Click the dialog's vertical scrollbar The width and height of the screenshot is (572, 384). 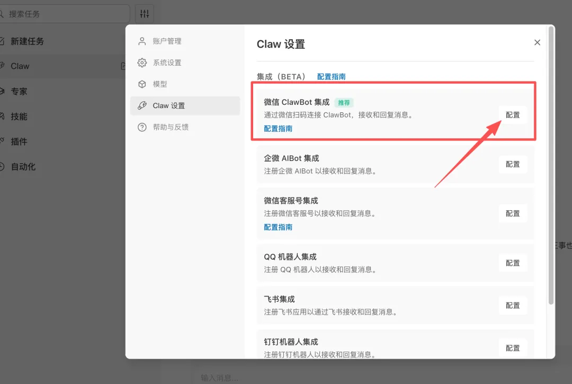coord(551,165)
